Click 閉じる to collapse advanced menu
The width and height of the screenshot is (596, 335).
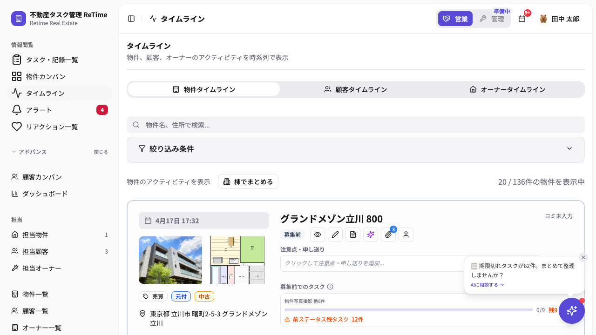coord(101,152)
